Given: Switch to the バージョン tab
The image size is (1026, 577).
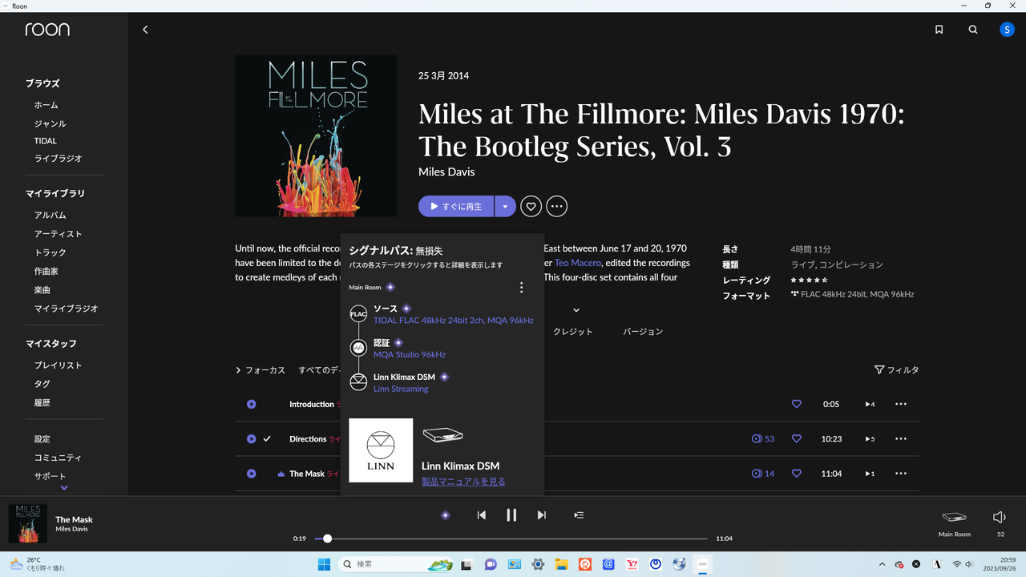Looking at the screenshot, I should [x=643, y=332].
